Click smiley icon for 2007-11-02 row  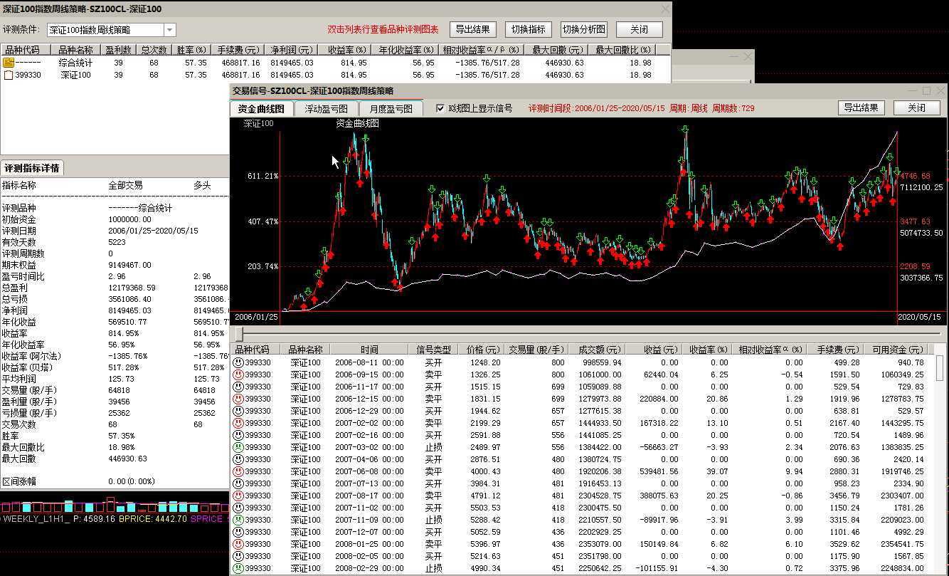[x=238, y=508]
